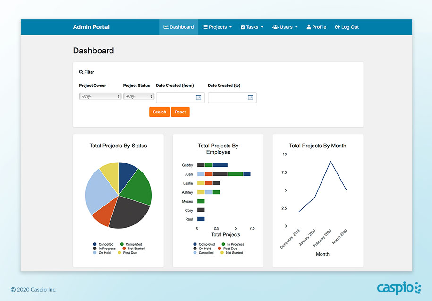Image resolution: width=432 pixels, height=301 pixels.
Task: Click calendar icon in Date Created (from)
Action: click(x=199, y=98)
